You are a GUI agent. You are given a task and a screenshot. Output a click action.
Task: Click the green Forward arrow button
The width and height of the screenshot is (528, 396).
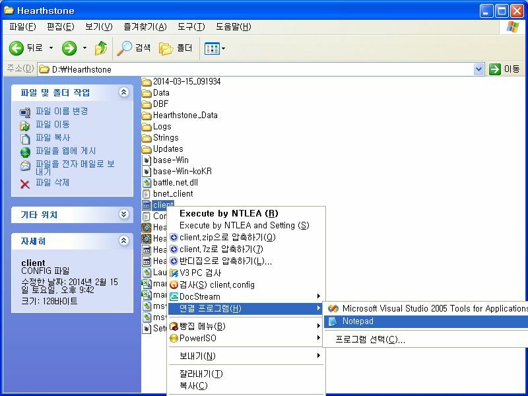pos(69,48)
